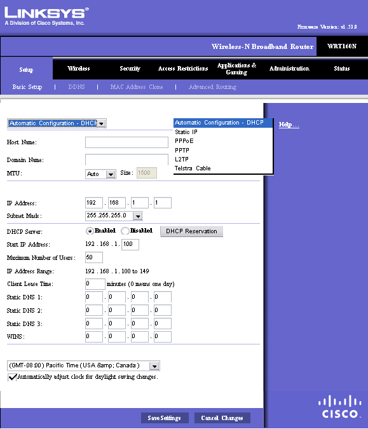Screen dimensions: 368x429
Task: Click first octet of Static DNS 1
Action: pyautogui.click(x=94, y=297)
